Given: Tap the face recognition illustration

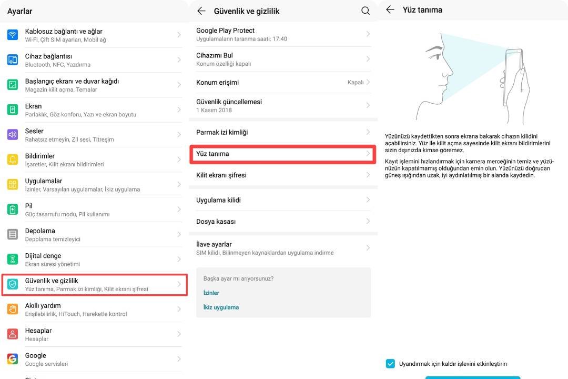Looking at the screenshot, I should tap(472, 77).
